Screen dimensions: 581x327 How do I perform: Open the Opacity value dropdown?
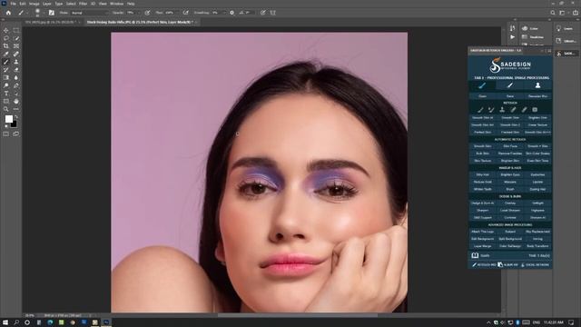coord(139,13)
